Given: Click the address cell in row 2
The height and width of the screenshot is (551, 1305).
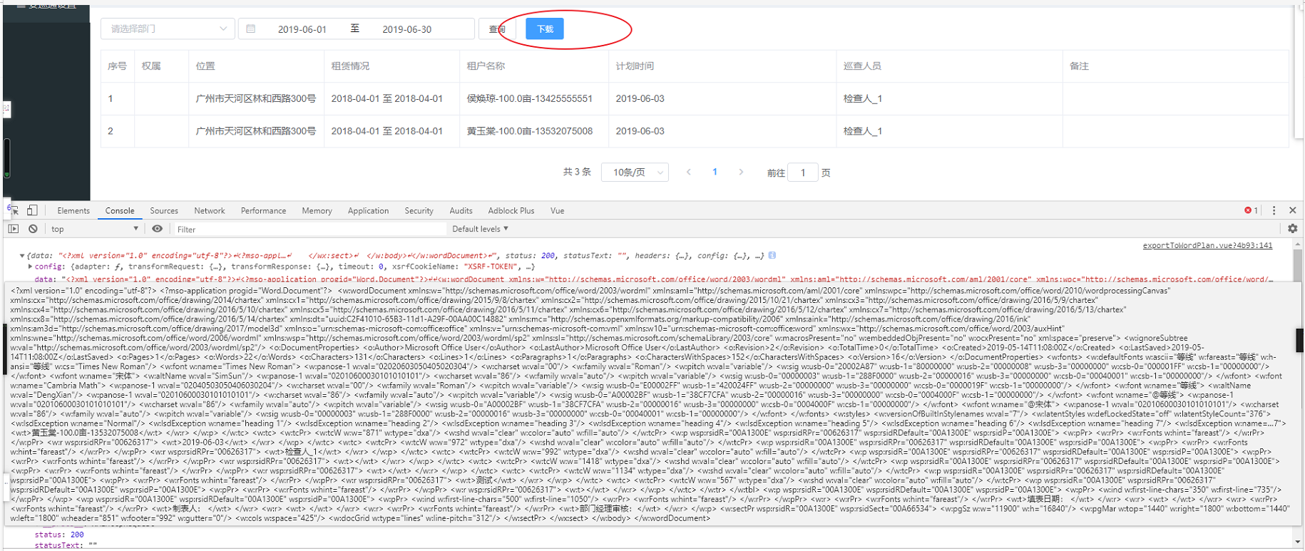Looking at the screenshot, I should [256, 131].
